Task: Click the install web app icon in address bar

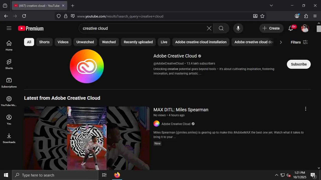Action: 255,16
